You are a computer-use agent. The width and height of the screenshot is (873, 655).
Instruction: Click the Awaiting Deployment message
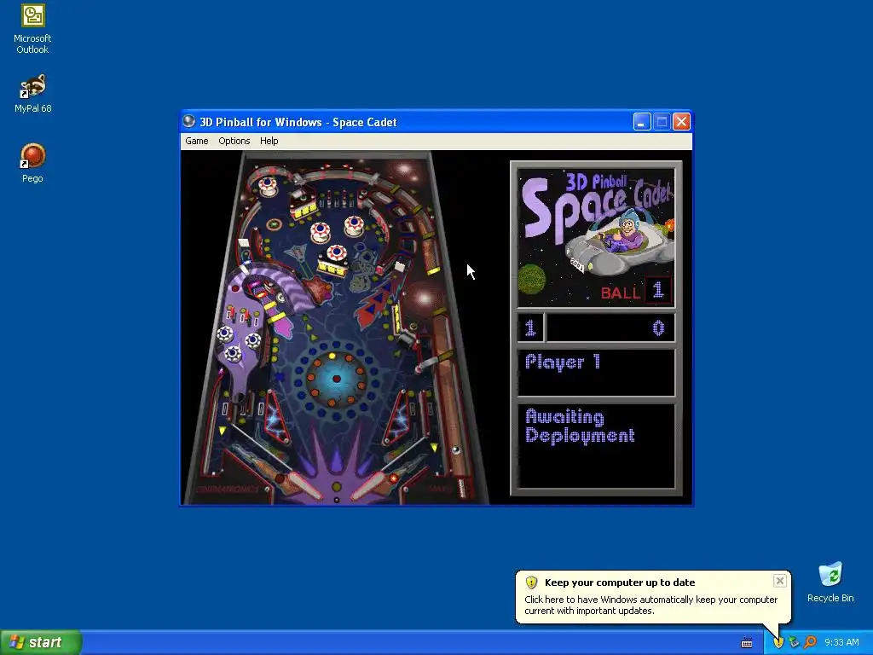(580, 426)
